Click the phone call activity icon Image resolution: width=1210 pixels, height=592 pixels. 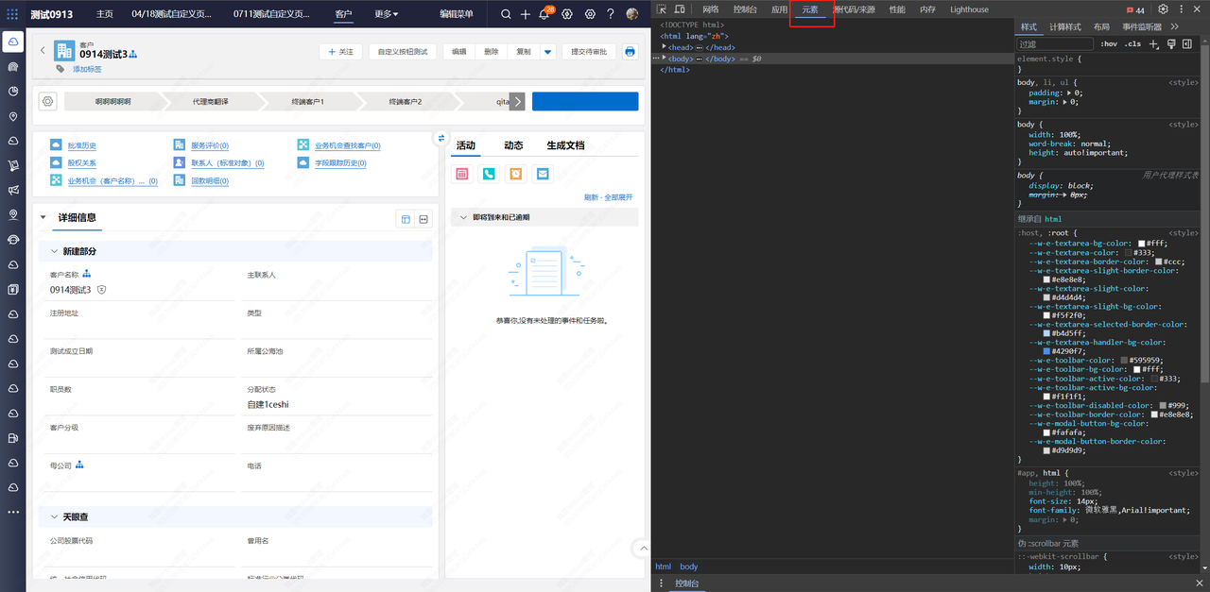[488, 174]
